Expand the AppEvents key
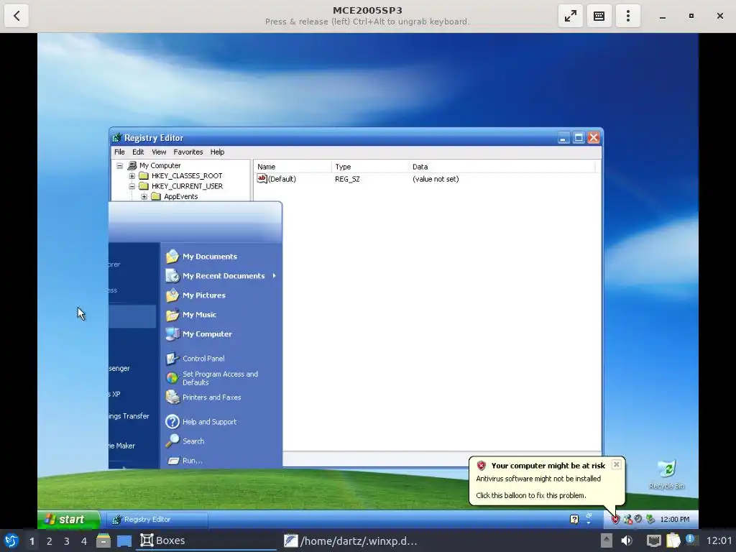Screen dimensions: 736x552 click(144, 197)
